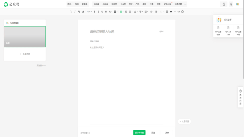
Task: Click the 搜索 menu item
Action: point(159,4)
